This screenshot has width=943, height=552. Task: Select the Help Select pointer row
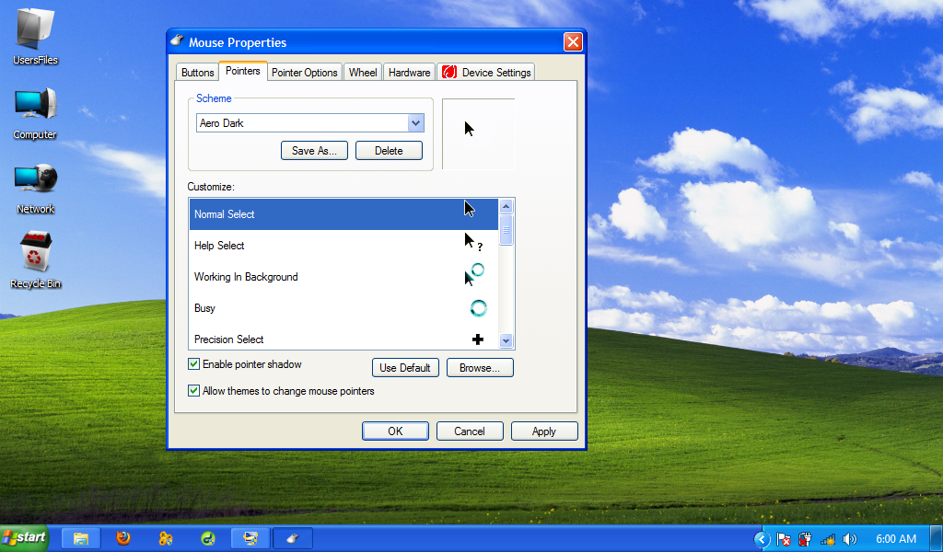click(x=344, y=246)
